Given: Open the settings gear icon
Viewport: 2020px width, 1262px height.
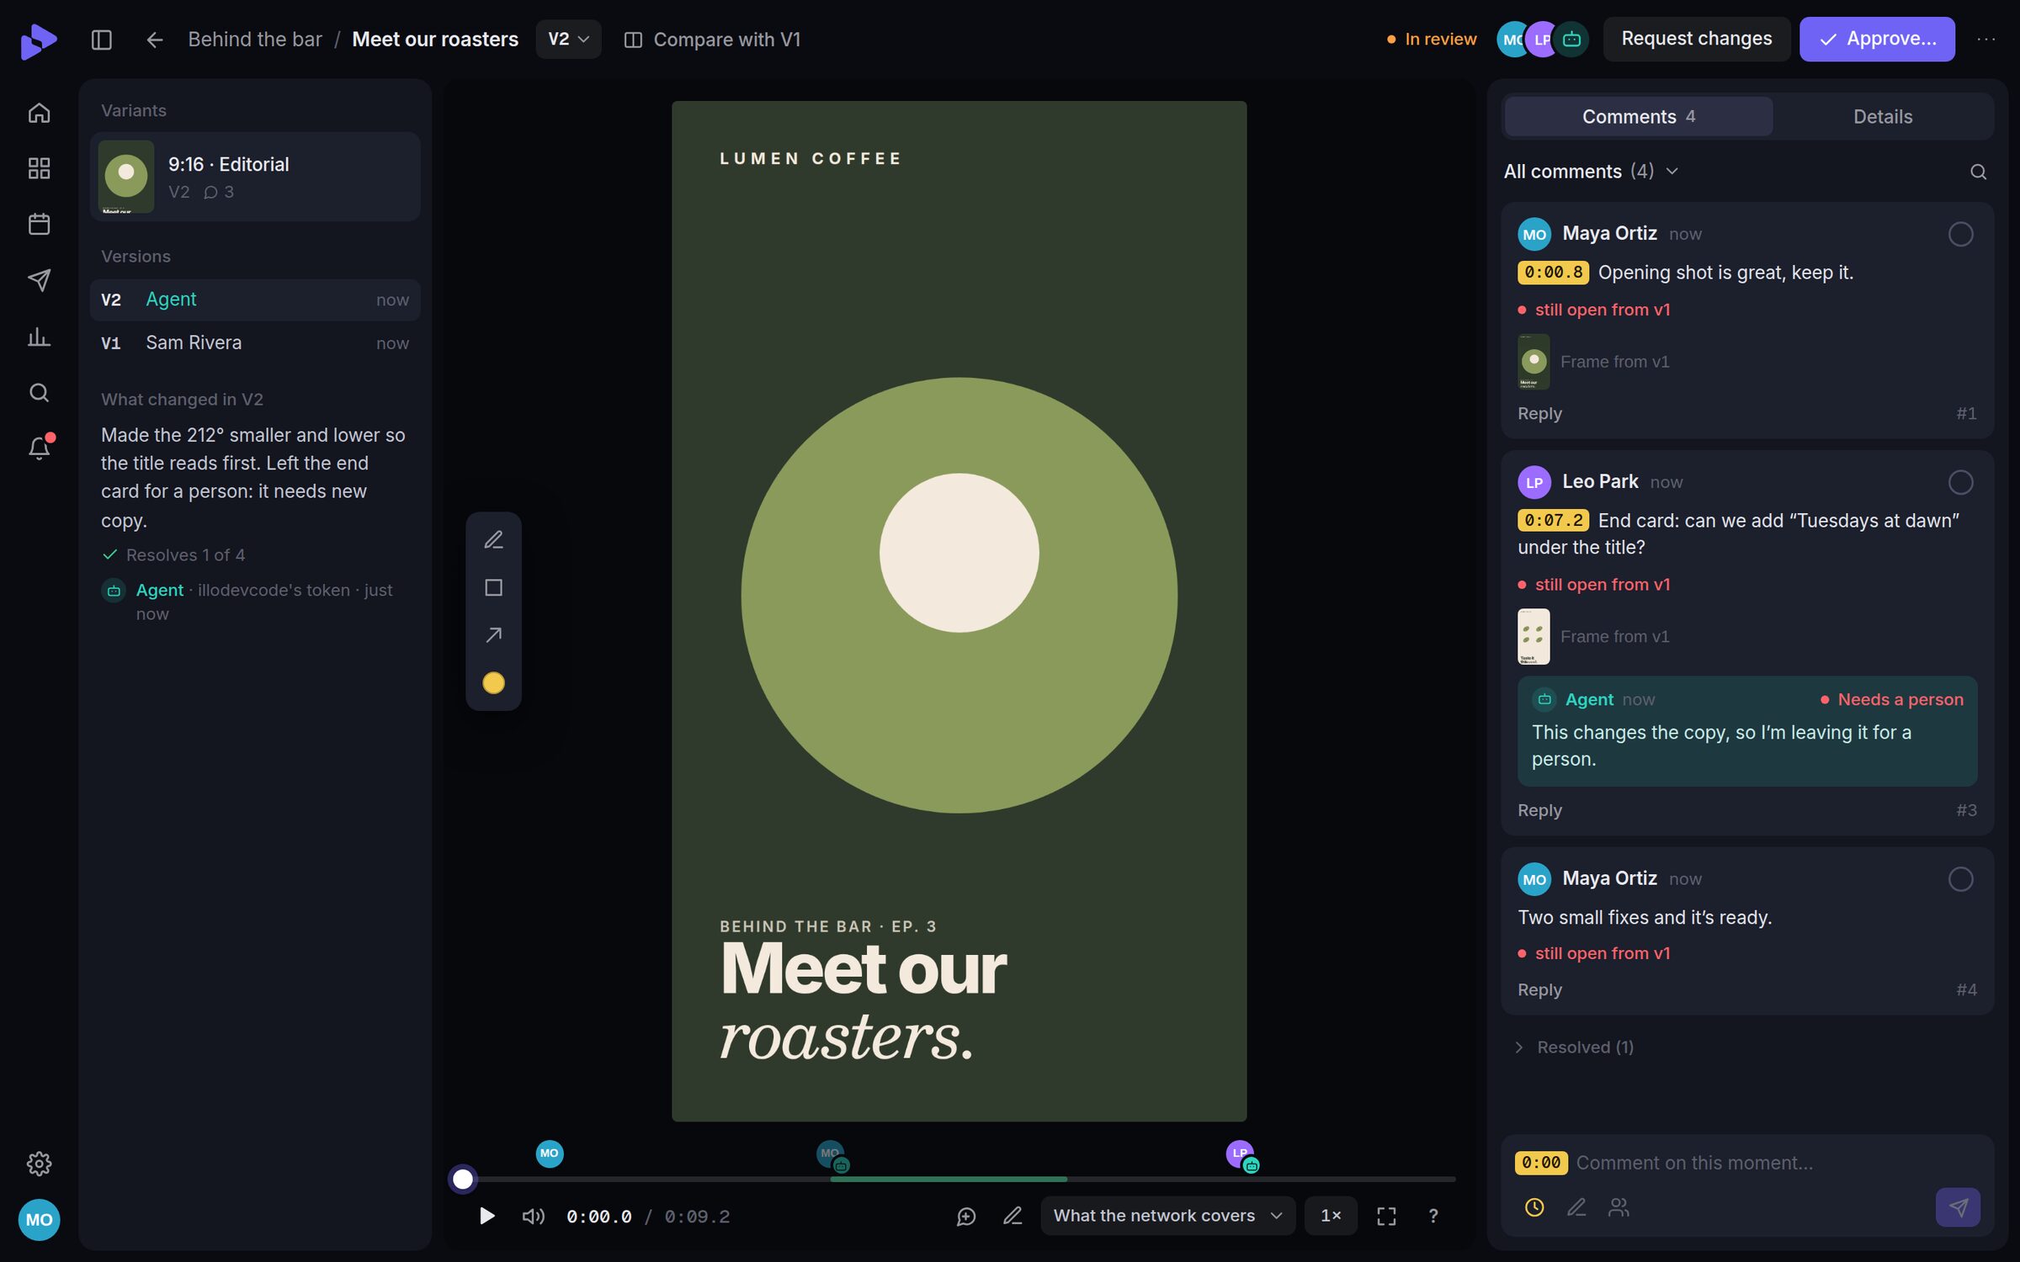Looking at the screenshot, I should (x=39, y=1164).
